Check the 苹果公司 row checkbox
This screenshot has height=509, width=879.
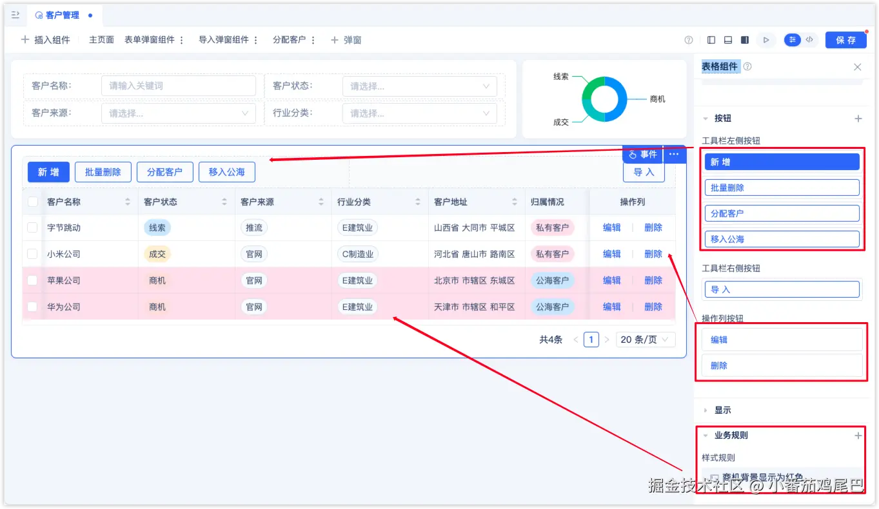click(33, 280)
